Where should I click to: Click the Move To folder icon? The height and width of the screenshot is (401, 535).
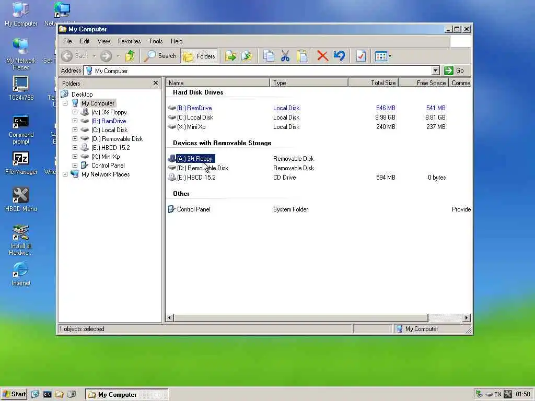pos(230,56)
